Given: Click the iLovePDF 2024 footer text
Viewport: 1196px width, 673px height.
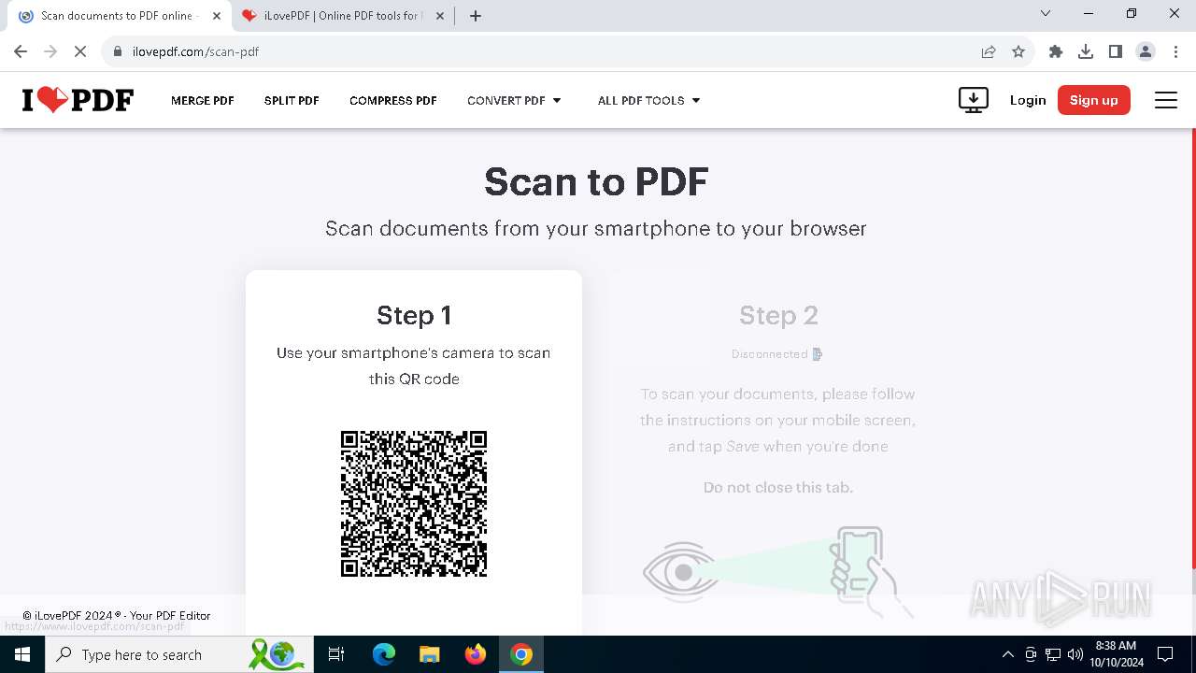Looking at the screenshot, I should click(x=117, y=615).
